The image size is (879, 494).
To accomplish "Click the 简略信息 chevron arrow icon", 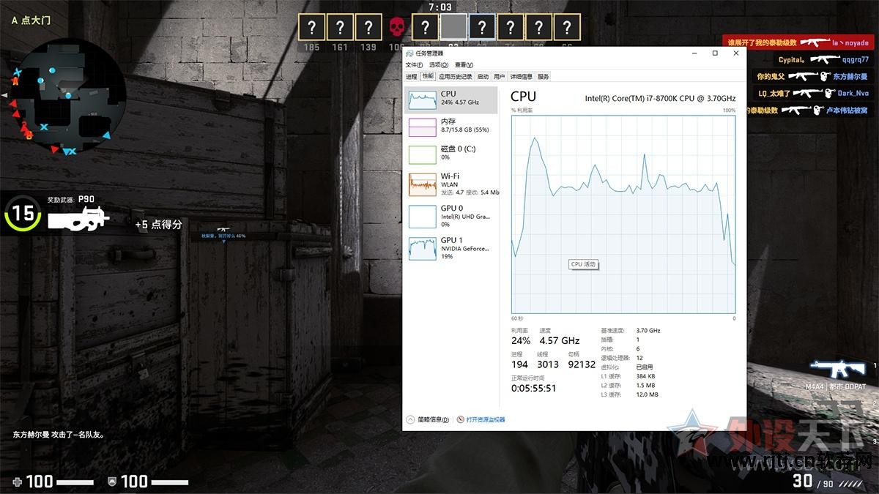I will pyautogui.click(x=410, y=419).
